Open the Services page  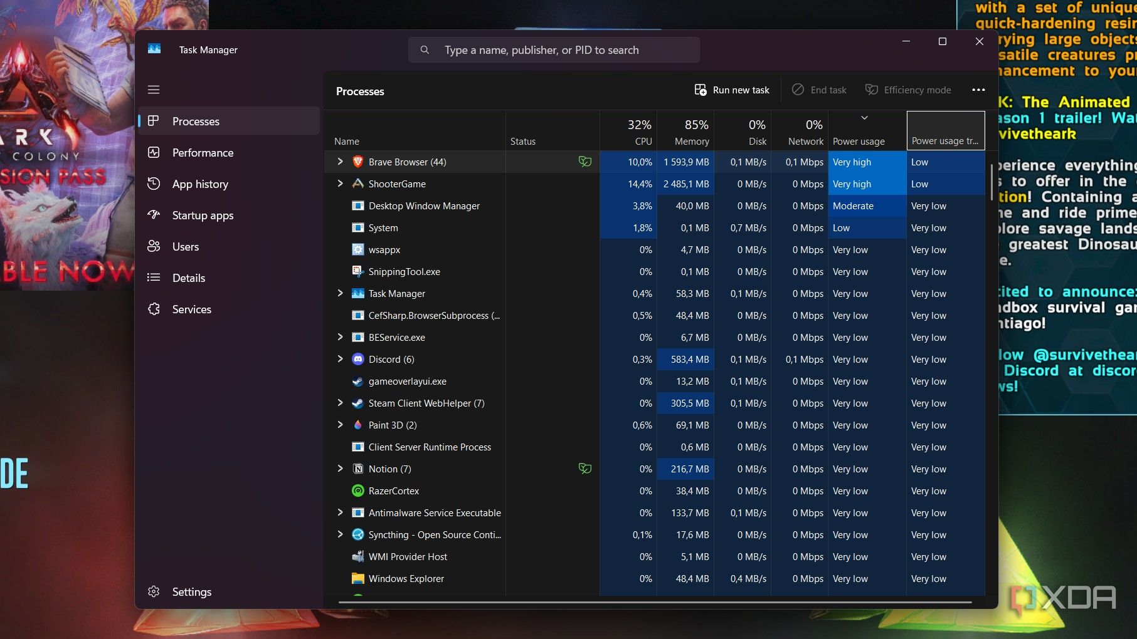tap(229, 309)
